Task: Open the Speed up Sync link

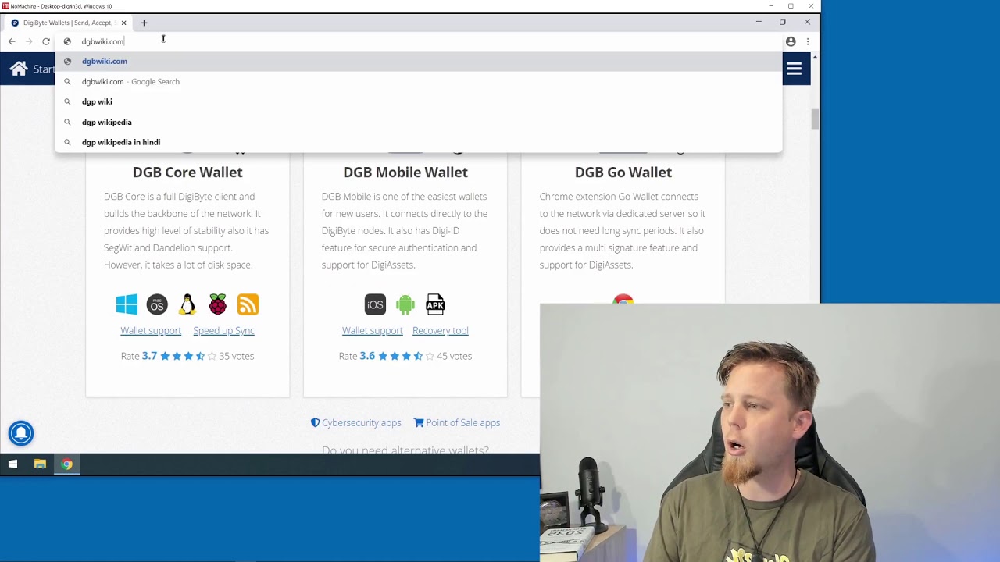Action: (x=223, y=331)
